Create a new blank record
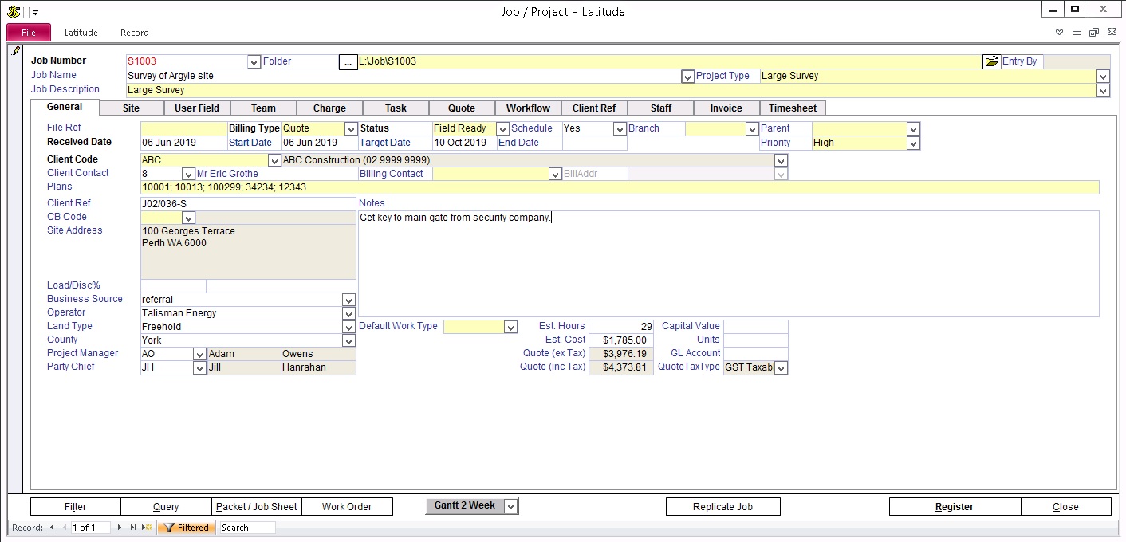The width and height of the screenshot is (1126, 542). 147,528
